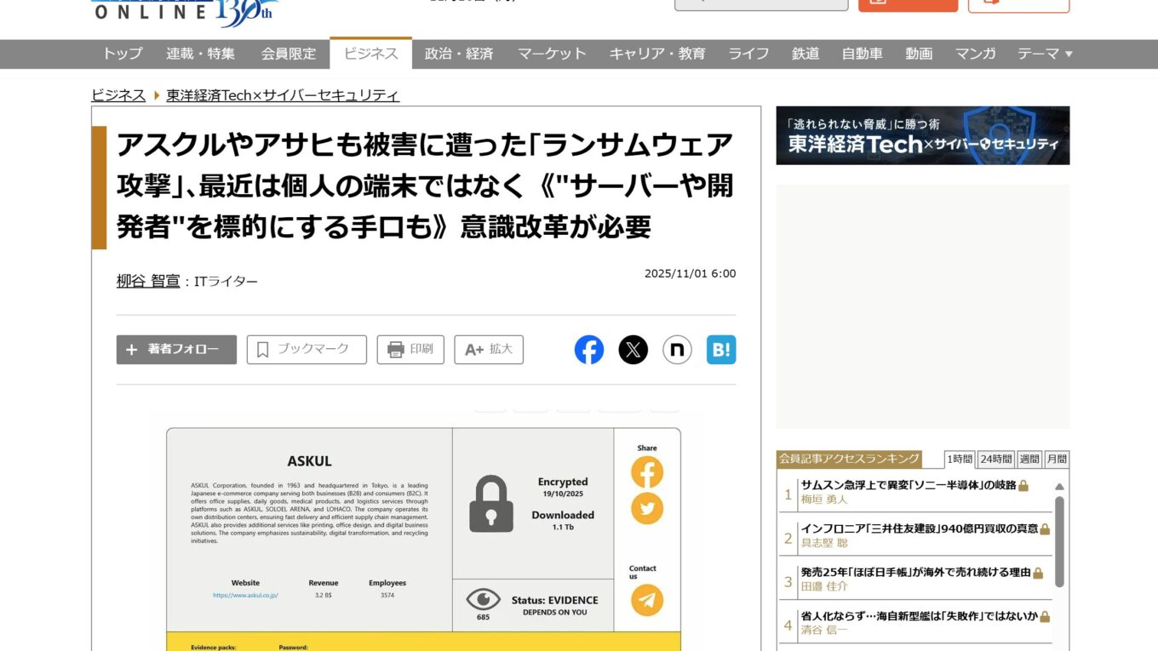Image resolution: width=1158 pixels, height=651 pixels.
Task: Share article on note
Action: [x=677, y=350]
